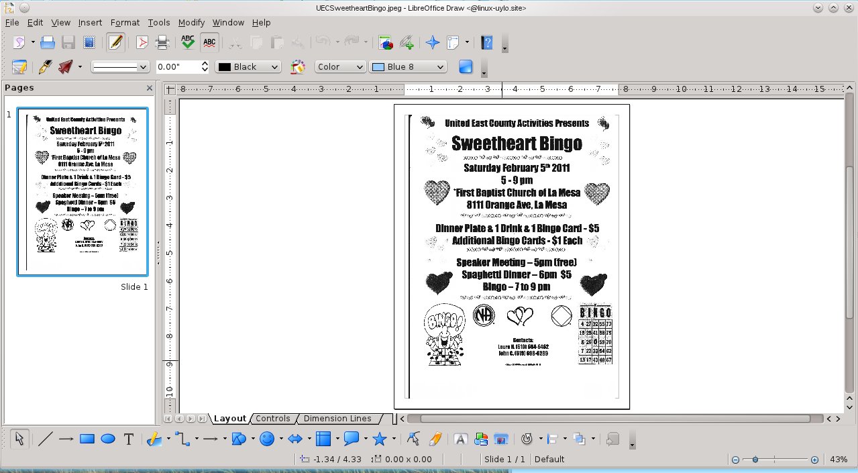The width and height of the screenshot is (858, 473).
Task: Close the Pages panel
Action: tap(150, 88)
